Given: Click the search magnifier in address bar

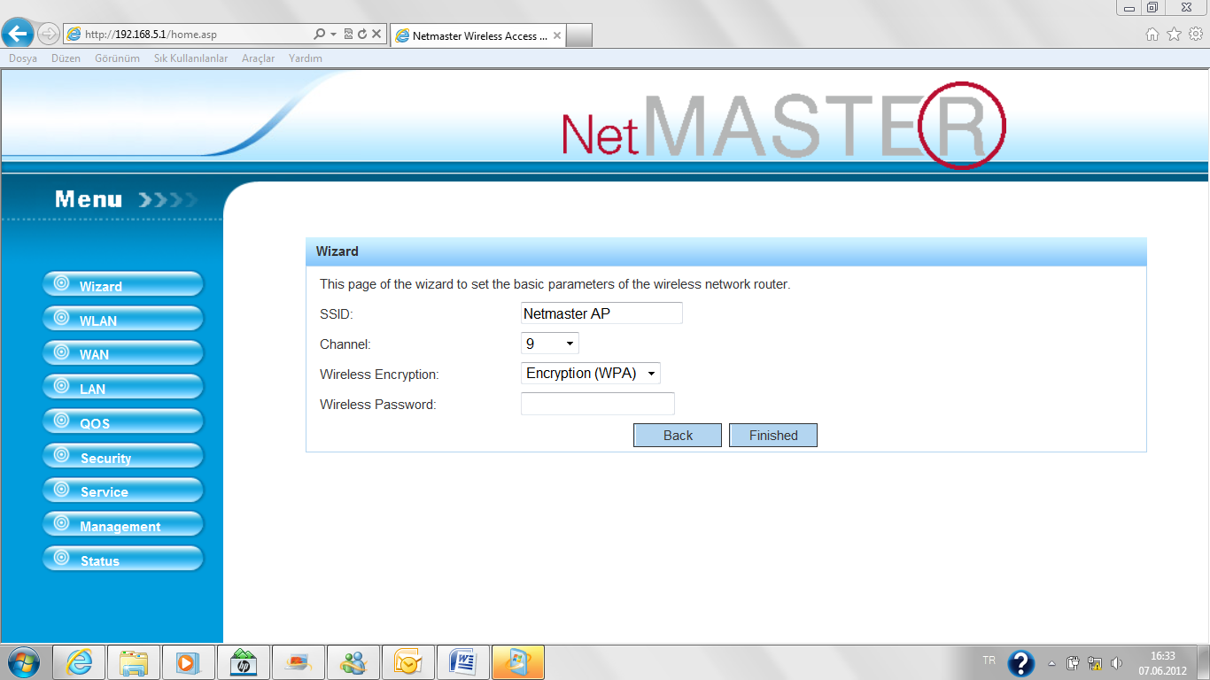Looking at the screenshot, I should coord(320,35).
